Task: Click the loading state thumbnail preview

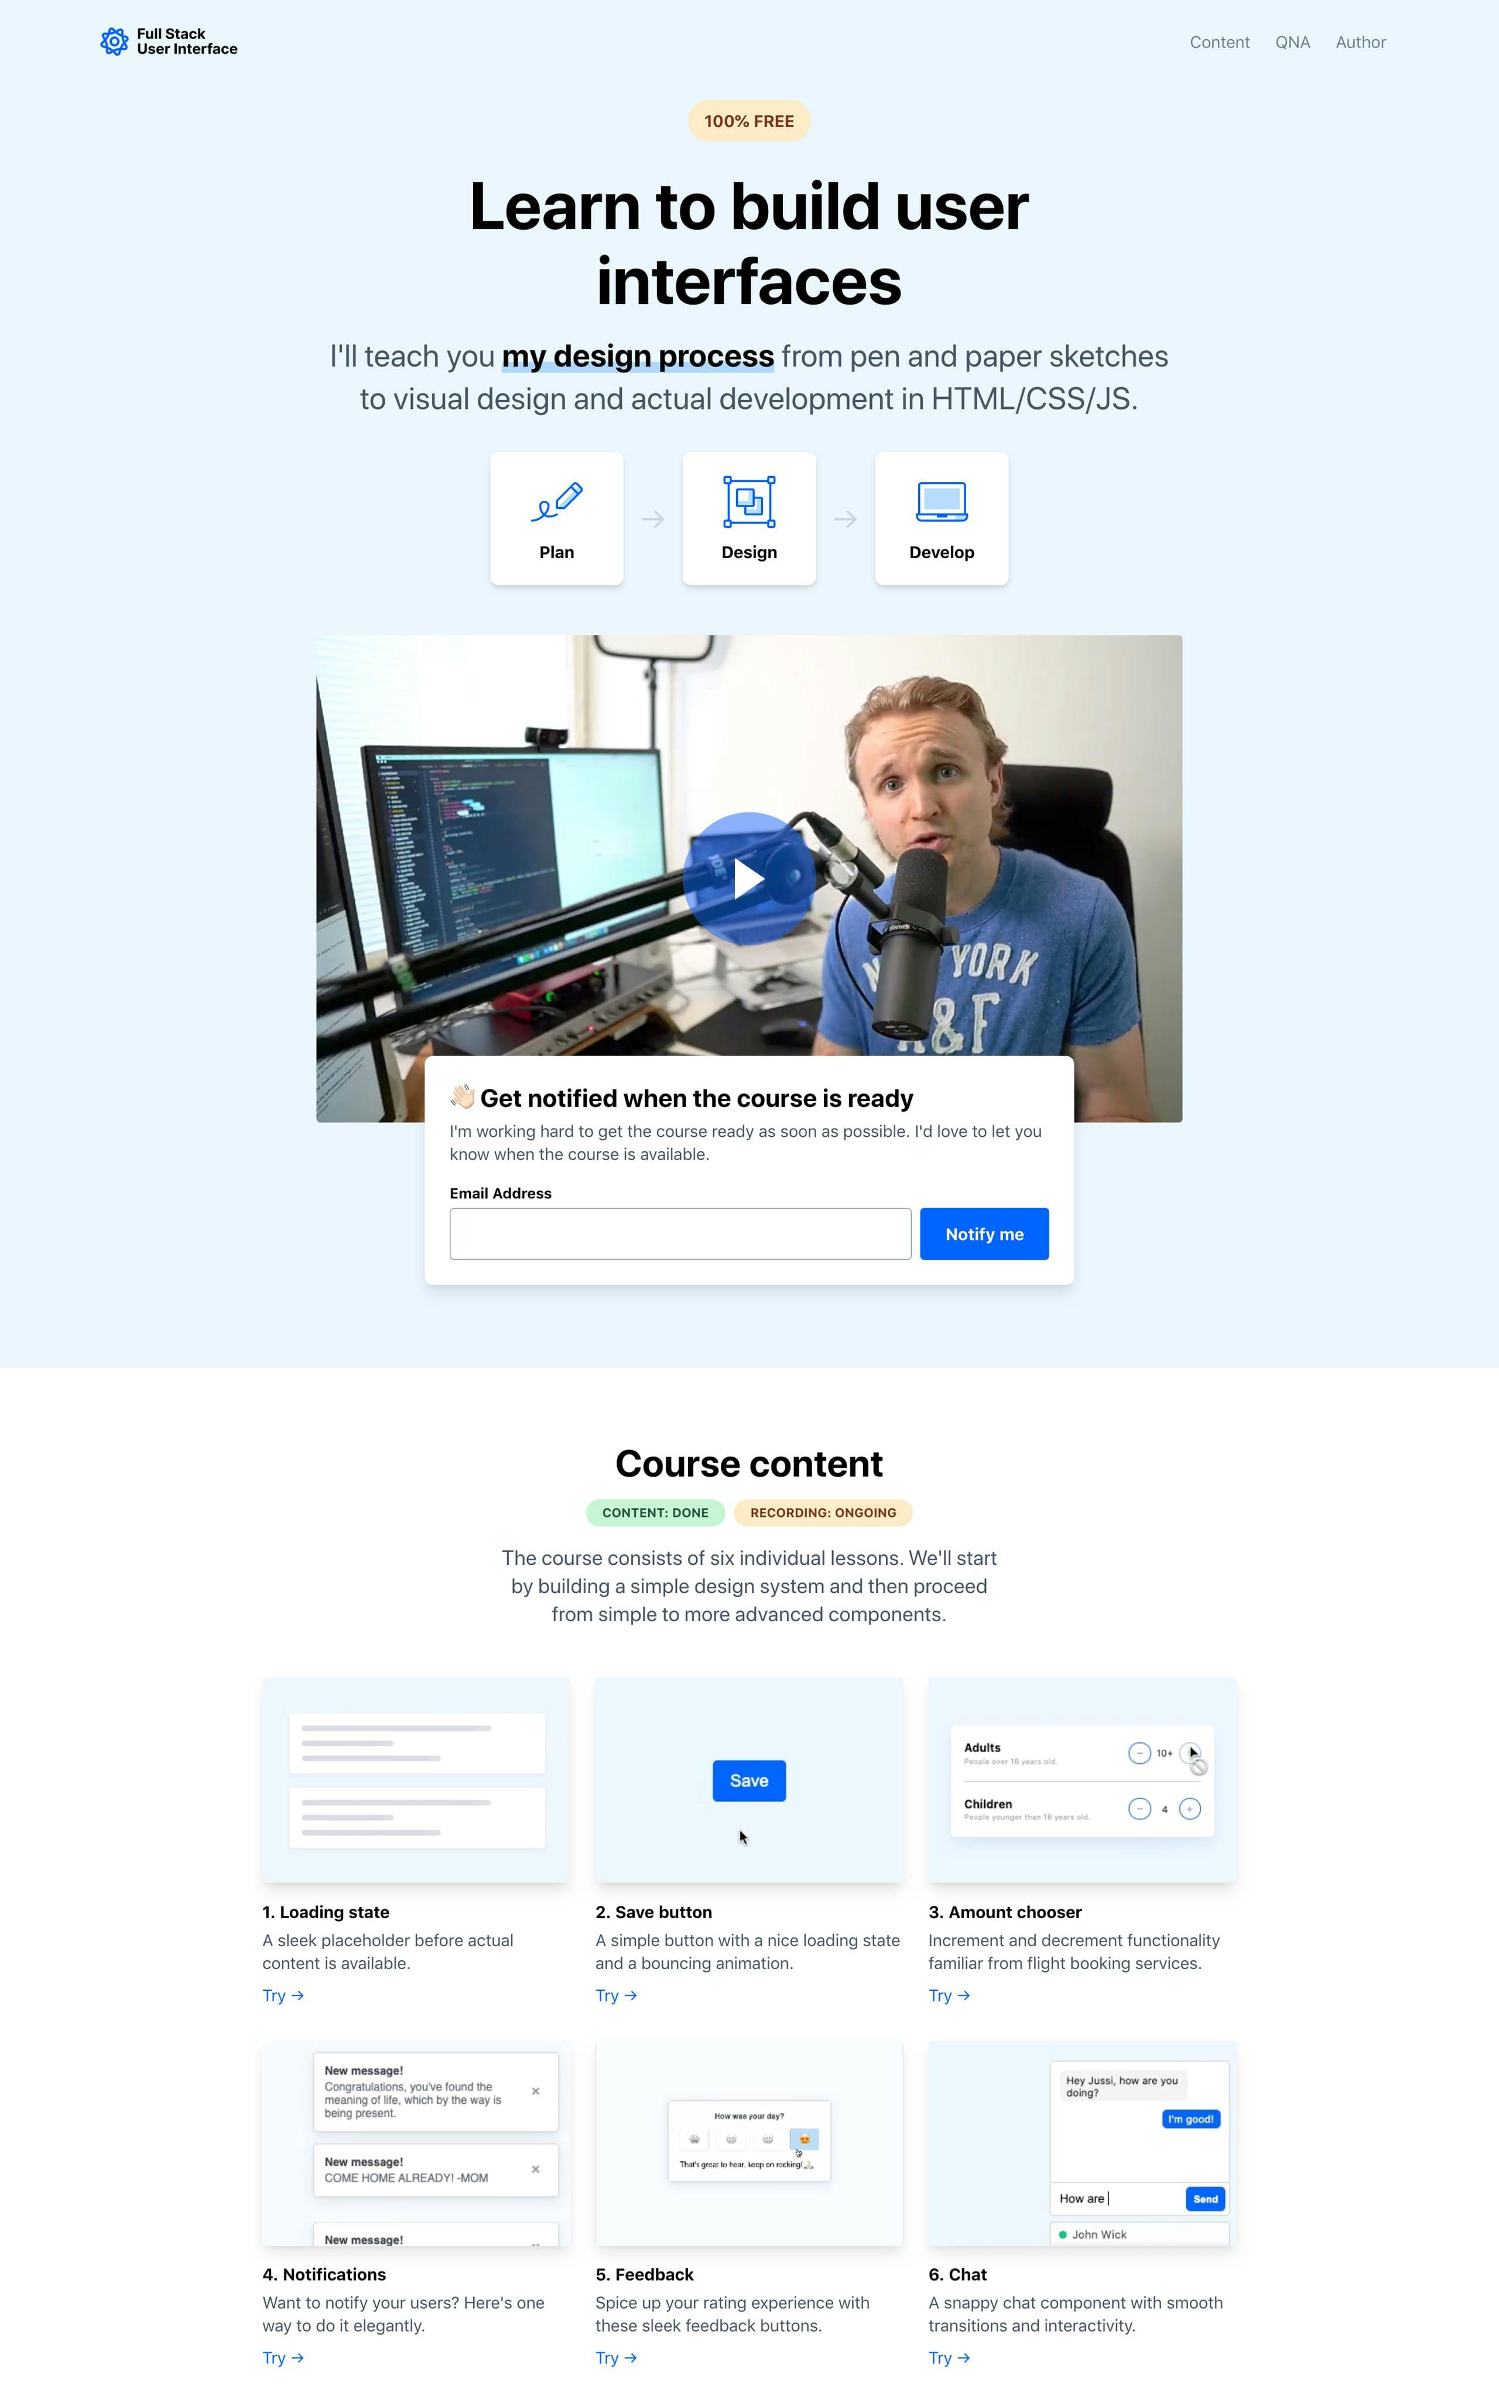Action: 415,1779
